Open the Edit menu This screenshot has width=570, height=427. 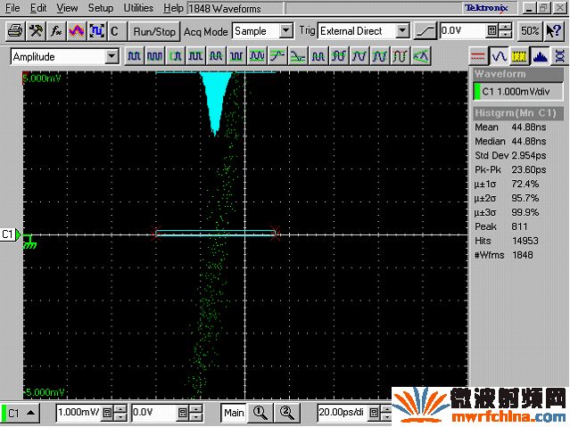click(x=38, y=8)
